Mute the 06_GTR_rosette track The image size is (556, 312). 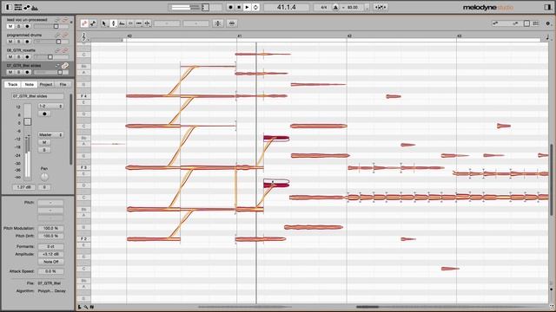[x=10, y=56]
